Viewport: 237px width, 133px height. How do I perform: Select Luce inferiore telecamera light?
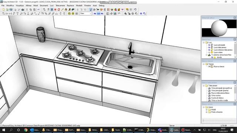pos(223,50)
